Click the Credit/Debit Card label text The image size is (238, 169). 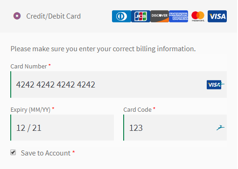[x=54, y=16]
